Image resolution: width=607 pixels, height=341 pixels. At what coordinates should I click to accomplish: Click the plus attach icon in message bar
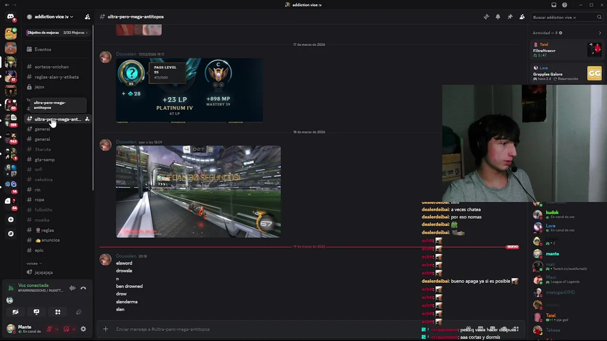click(x=105, y=329)
